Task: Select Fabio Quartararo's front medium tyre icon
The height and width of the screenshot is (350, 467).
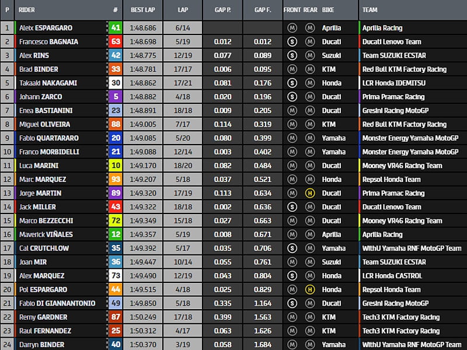Action: [x=292, y=138]
